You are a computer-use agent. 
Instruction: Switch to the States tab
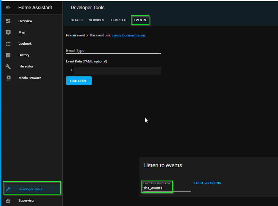(77, 20)
